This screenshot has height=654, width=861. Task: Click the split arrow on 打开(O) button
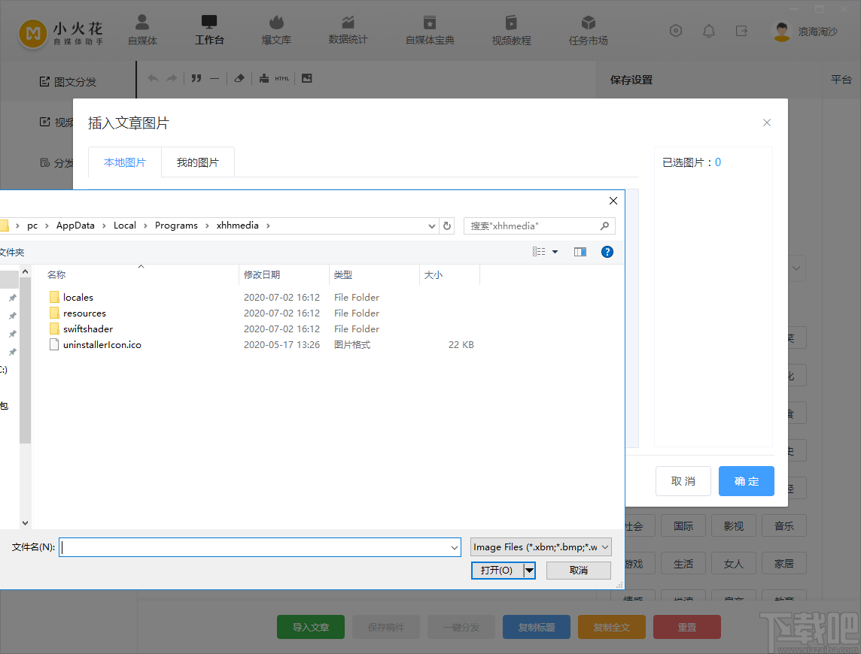pyautogui.click(x=529, y=571)
